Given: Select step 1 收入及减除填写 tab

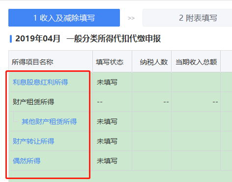Looking at the screenshot, I should (x=64, y=18).
